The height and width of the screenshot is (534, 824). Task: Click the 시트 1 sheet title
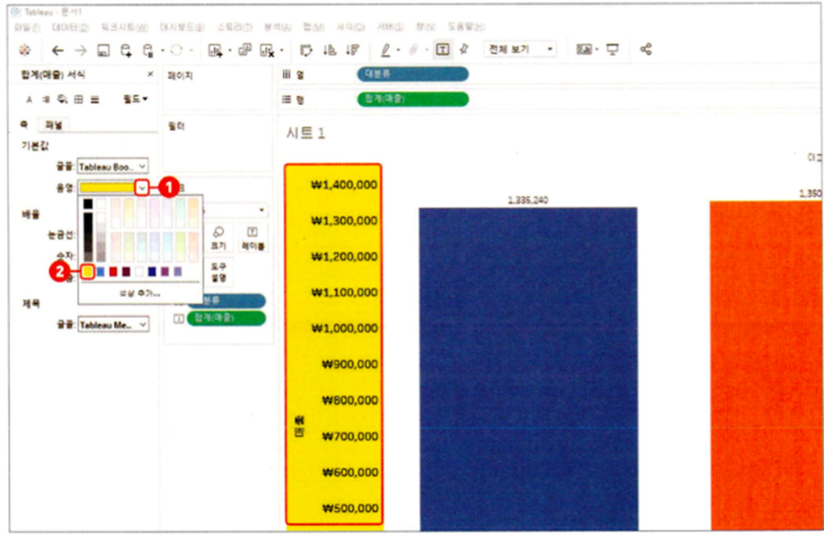tap(306, 133)
